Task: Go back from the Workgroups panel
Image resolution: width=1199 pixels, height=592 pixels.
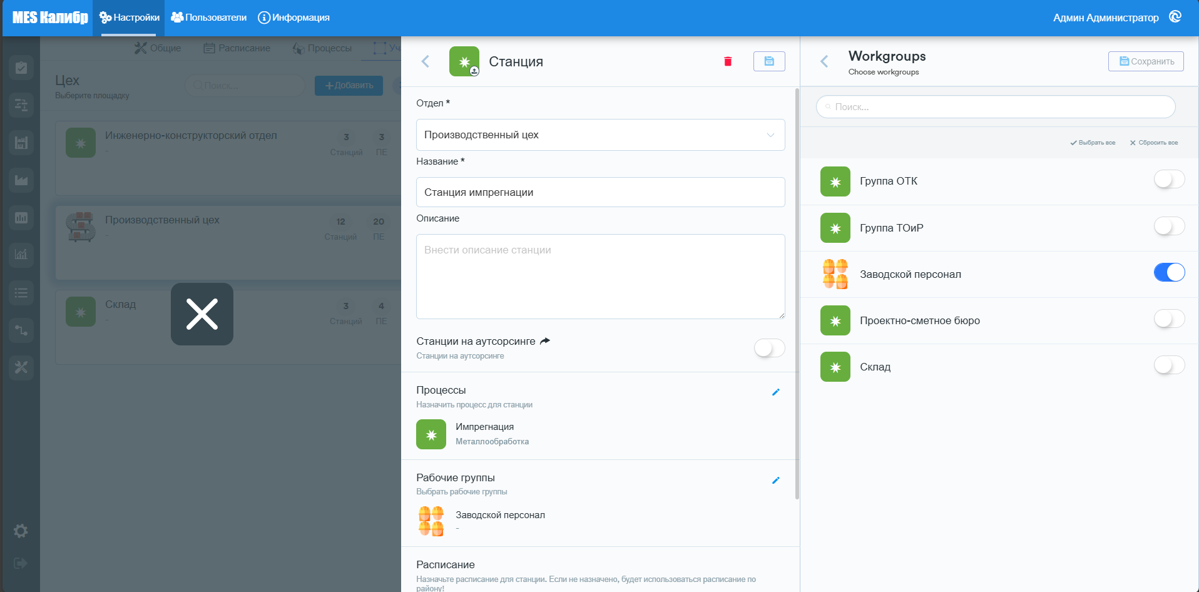Action: [824, 61]
